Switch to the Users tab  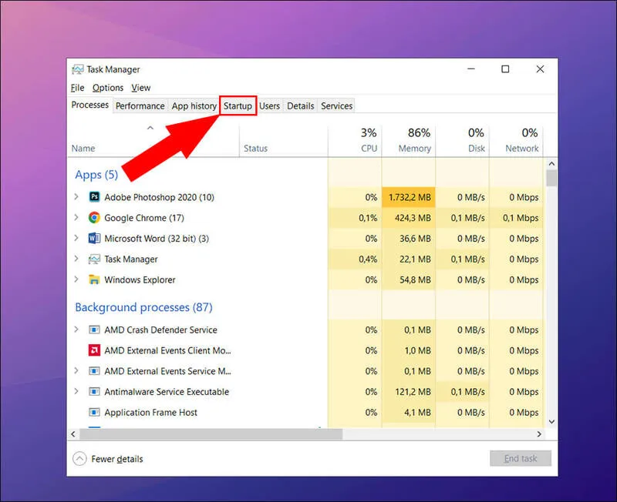(x=269, y=106)
